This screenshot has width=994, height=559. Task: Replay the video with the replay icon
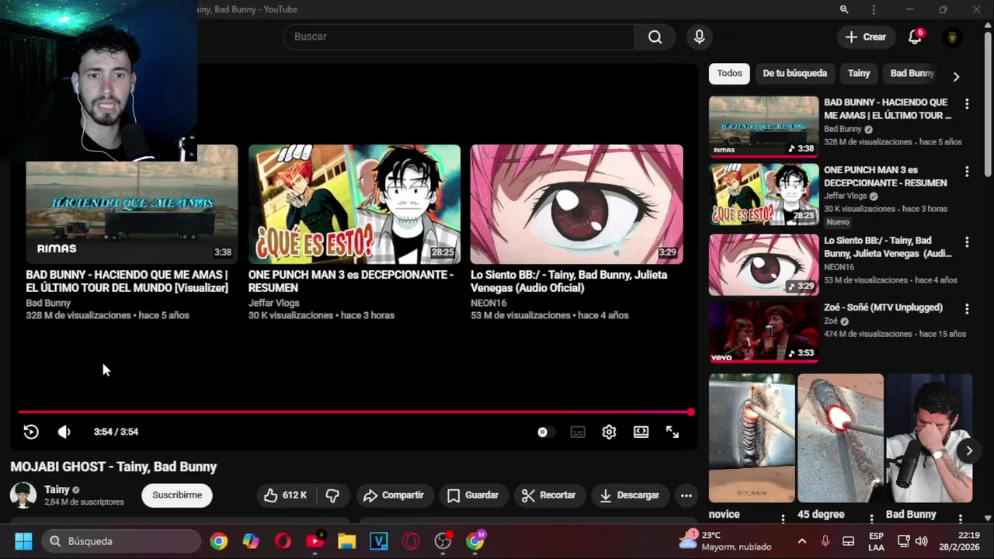click(31, 432)
